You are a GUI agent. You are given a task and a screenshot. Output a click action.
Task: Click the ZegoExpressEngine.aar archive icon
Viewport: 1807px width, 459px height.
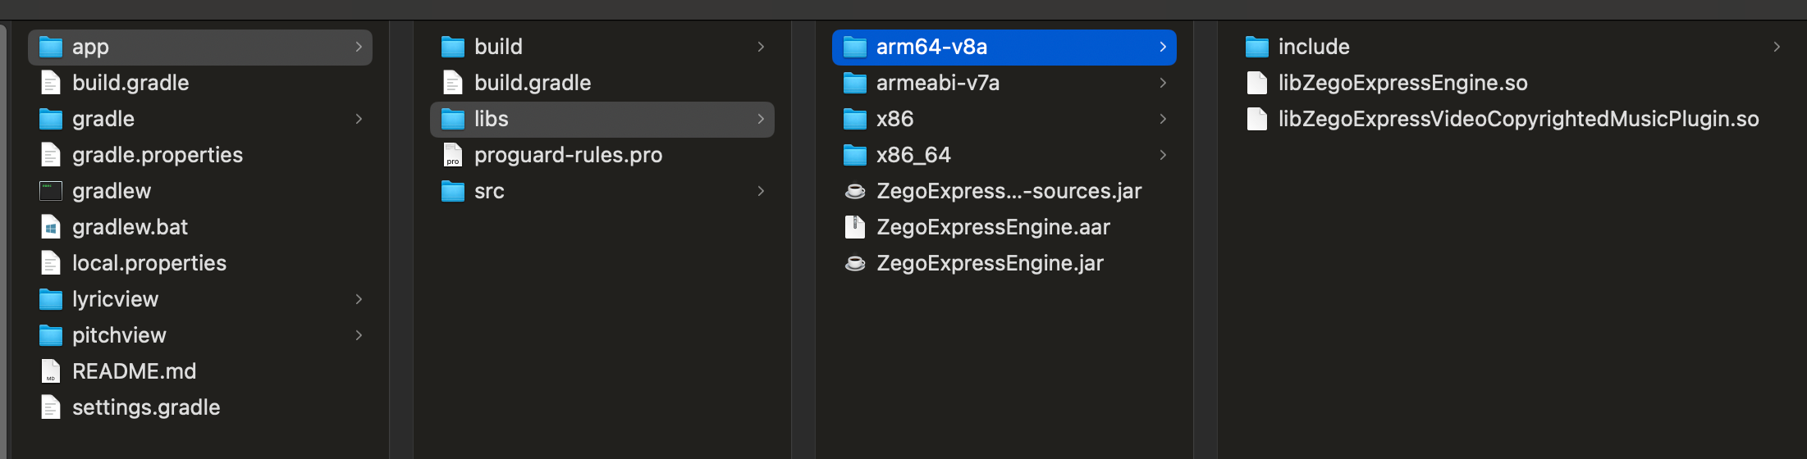(855, 227)
